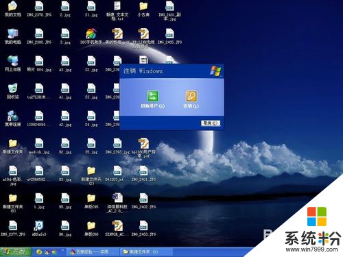Select the 3.jpg file icon
The image size is (343, 257).
pos(65,34)
